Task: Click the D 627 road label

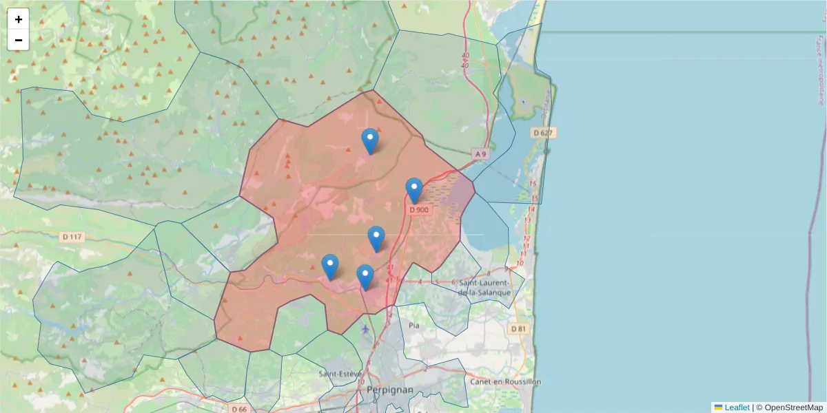Action: pos(542,133)
